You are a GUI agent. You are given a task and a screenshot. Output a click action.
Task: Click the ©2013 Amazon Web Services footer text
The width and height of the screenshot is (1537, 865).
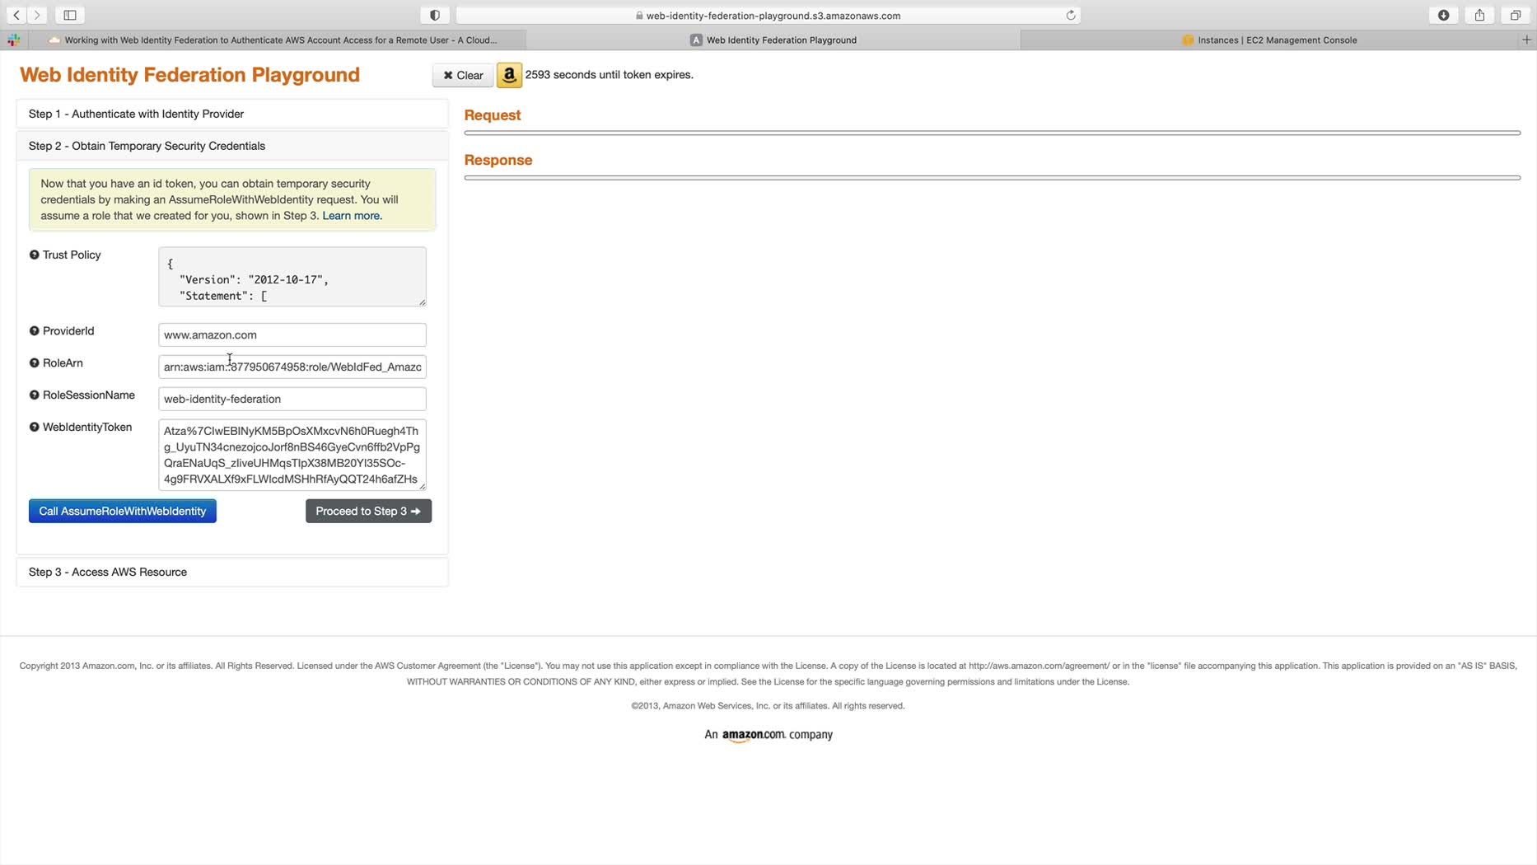(768, 706)
